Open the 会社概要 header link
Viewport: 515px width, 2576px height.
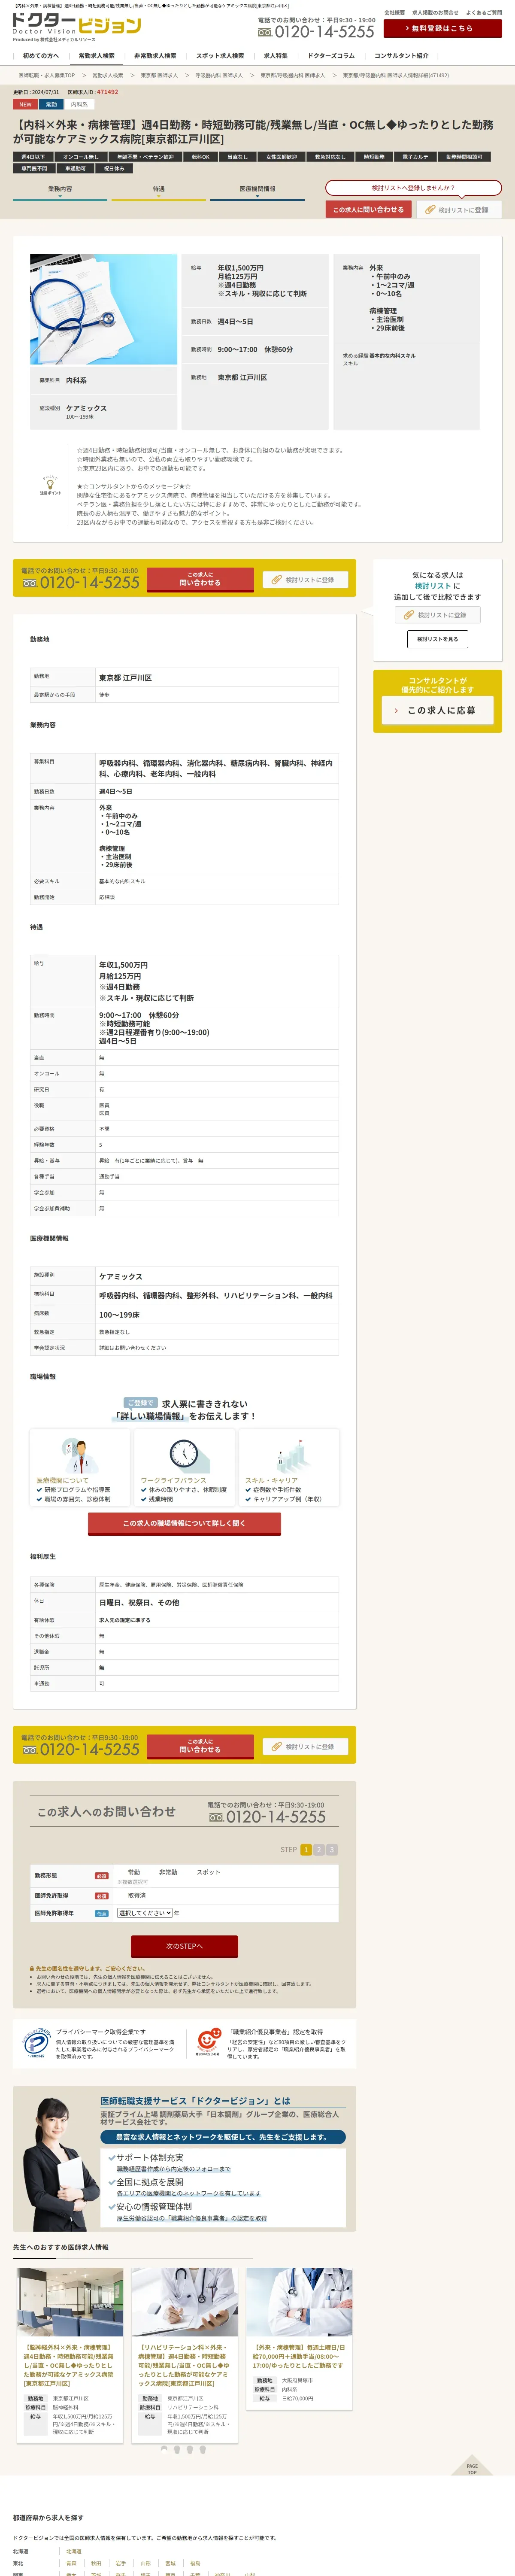point(395,13)
